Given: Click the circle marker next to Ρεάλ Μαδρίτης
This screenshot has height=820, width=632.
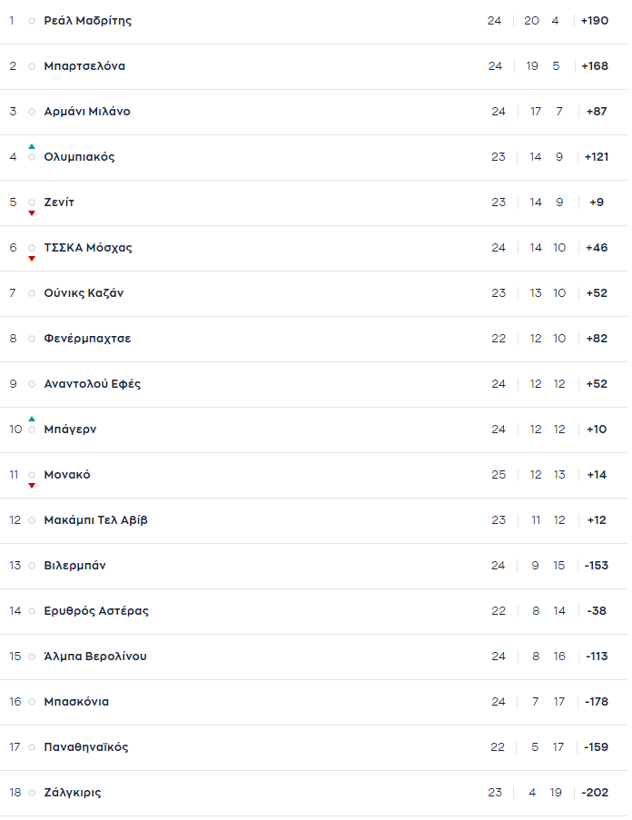Looking at the screenshot, I should tap(32, 21).
